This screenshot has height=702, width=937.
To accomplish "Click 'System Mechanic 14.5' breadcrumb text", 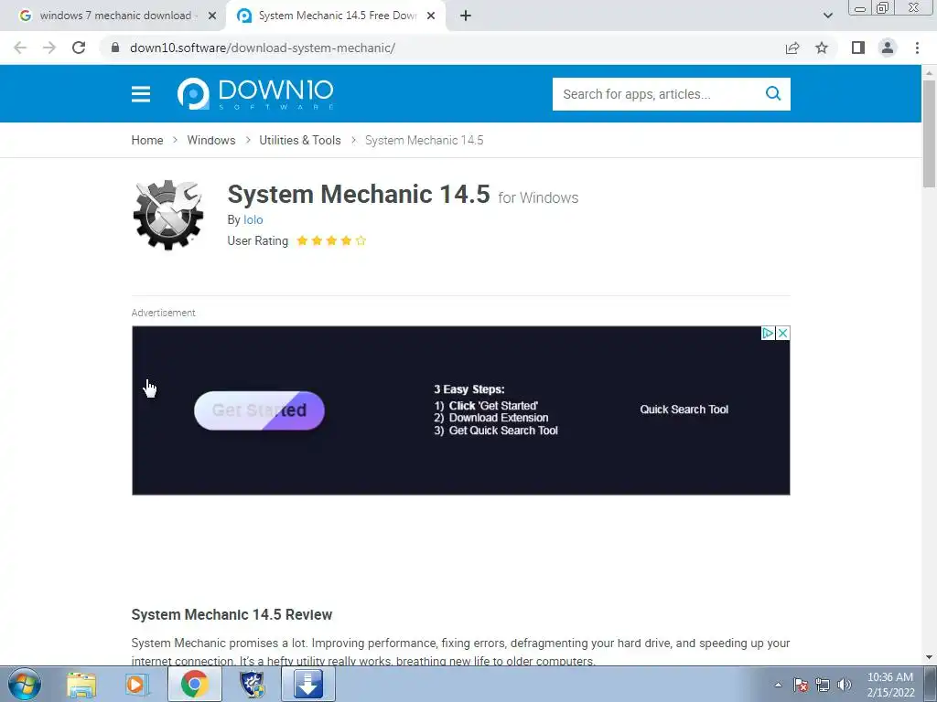I will click(425, 140).
